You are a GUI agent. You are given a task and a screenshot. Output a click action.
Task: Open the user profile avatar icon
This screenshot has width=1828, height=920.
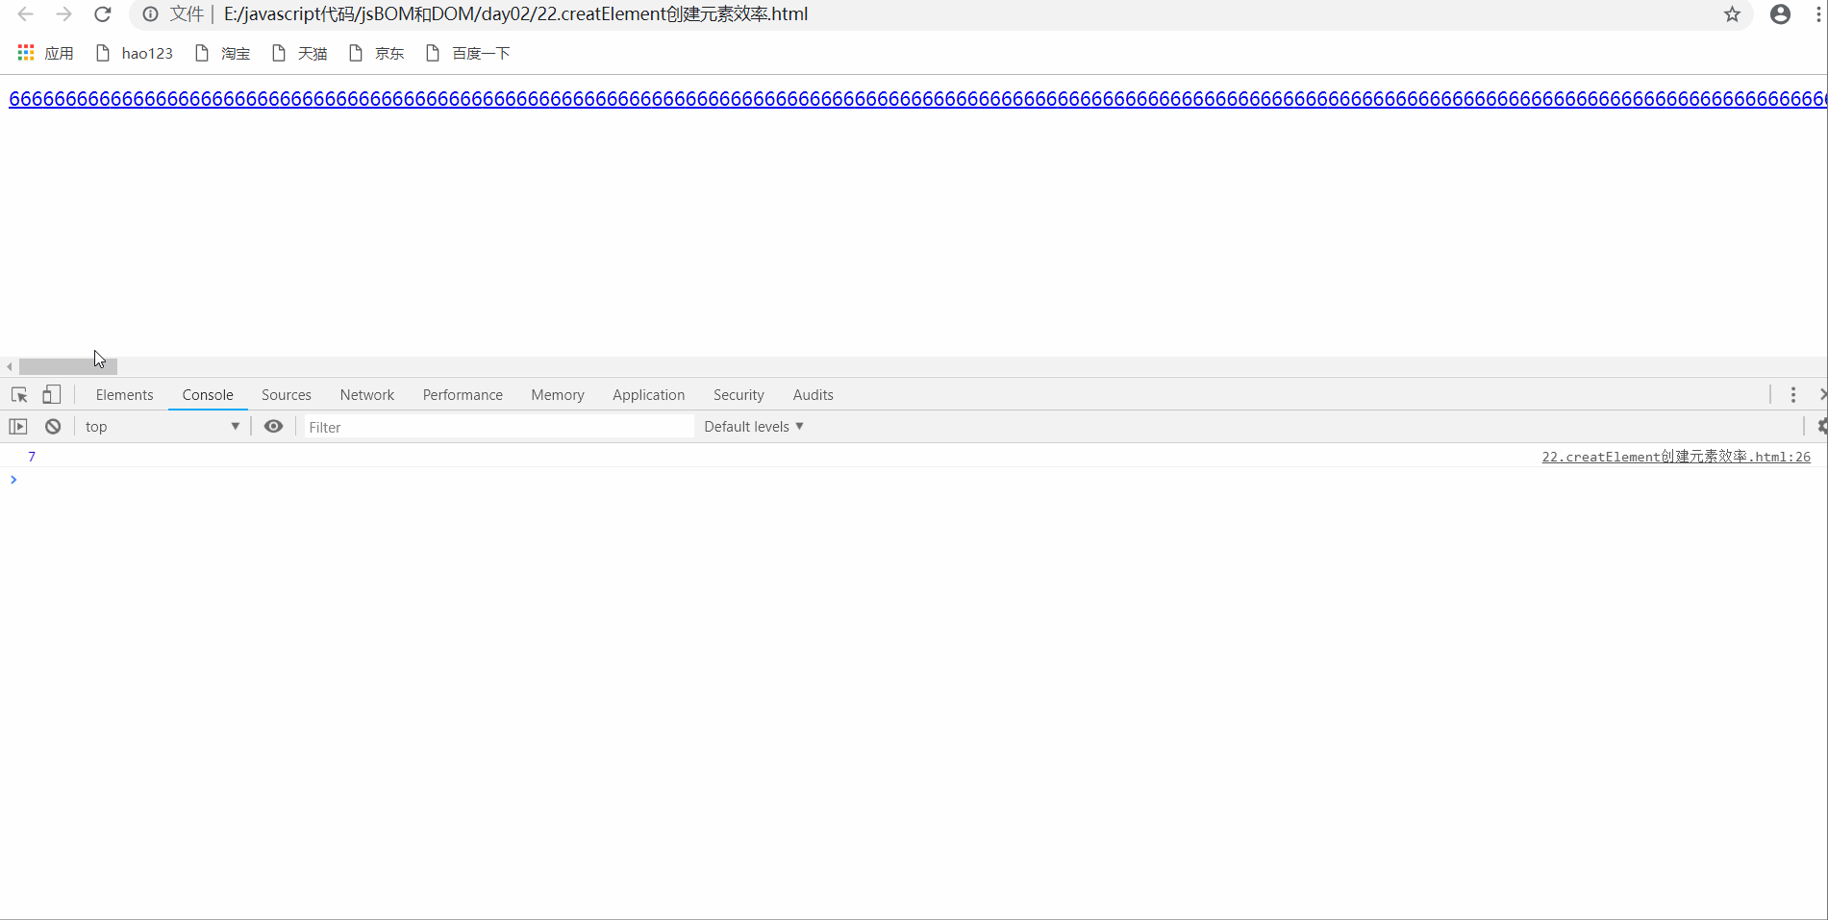1780,14
